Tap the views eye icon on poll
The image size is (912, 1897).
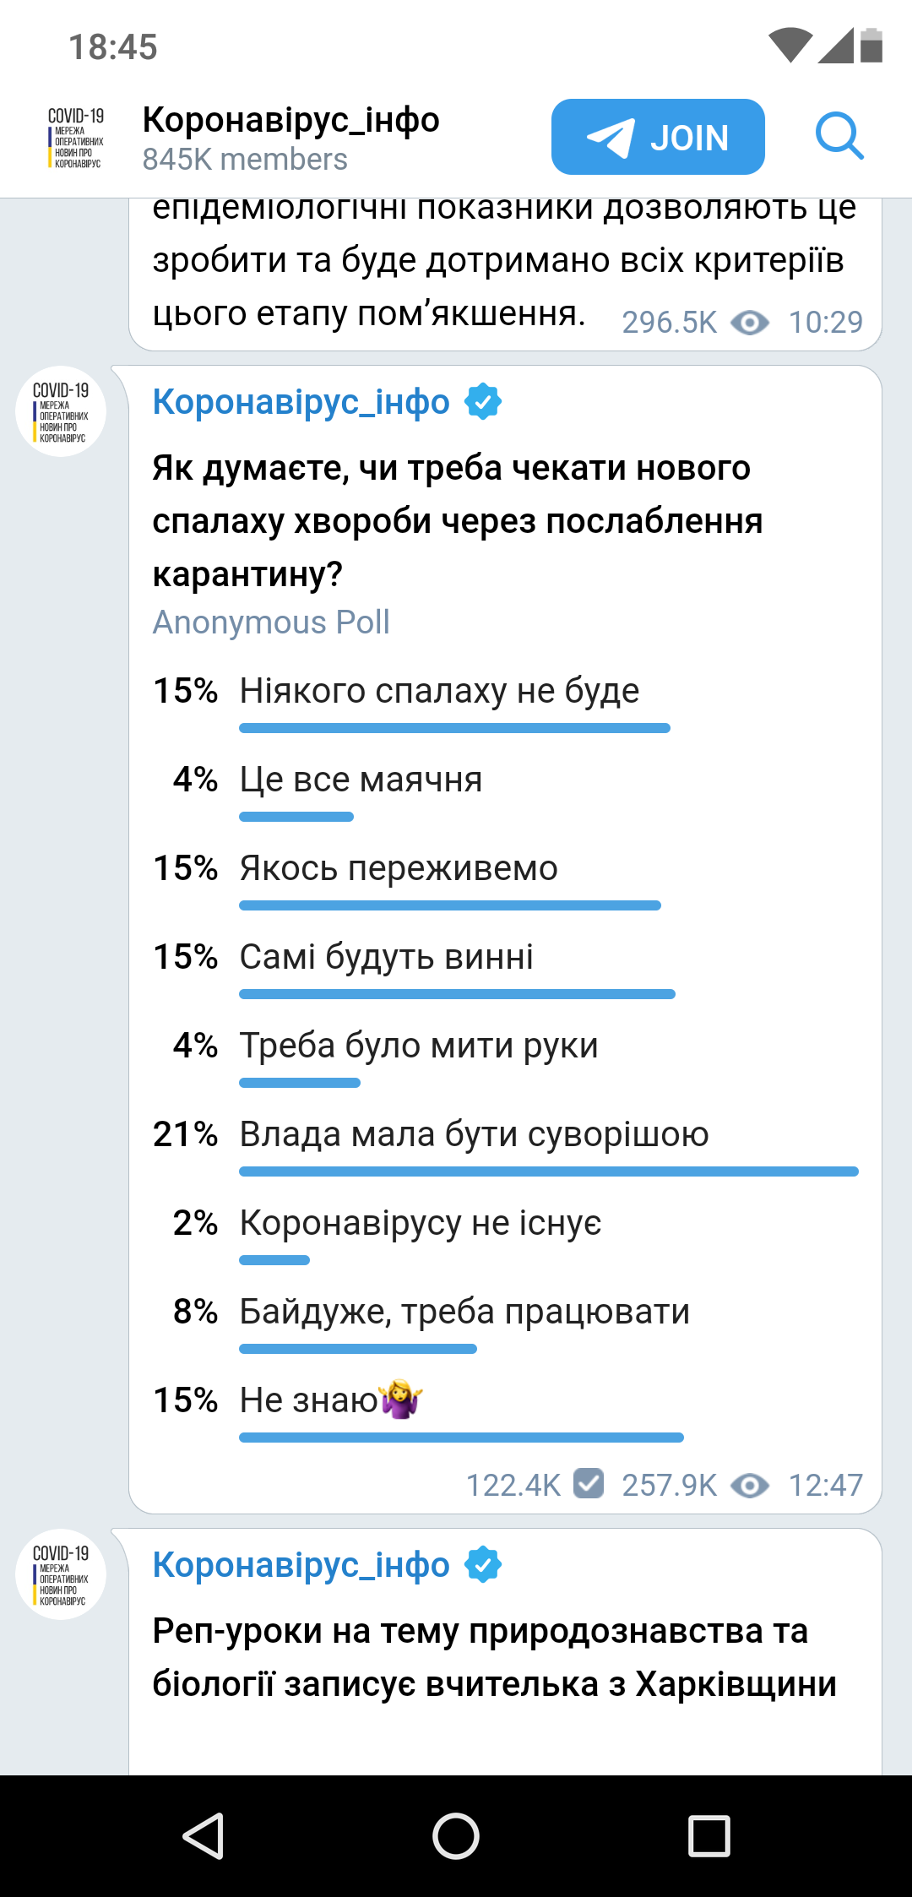(750, 1485)
